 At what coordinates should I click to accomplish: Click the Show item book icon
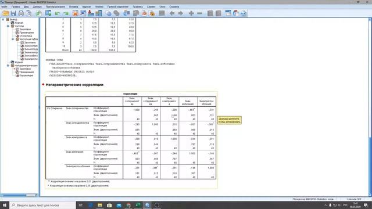pos(210,13)
